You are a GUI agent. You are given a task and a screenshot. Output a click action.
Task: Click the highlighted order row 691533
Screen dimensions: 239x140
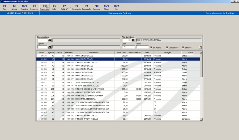pos(118,59)
